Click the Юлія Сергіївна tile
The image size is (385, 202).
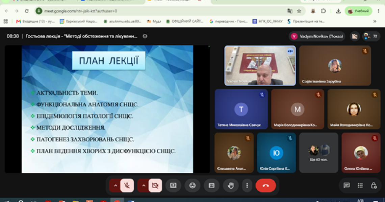pyautogui.click(x=277, y=153)
